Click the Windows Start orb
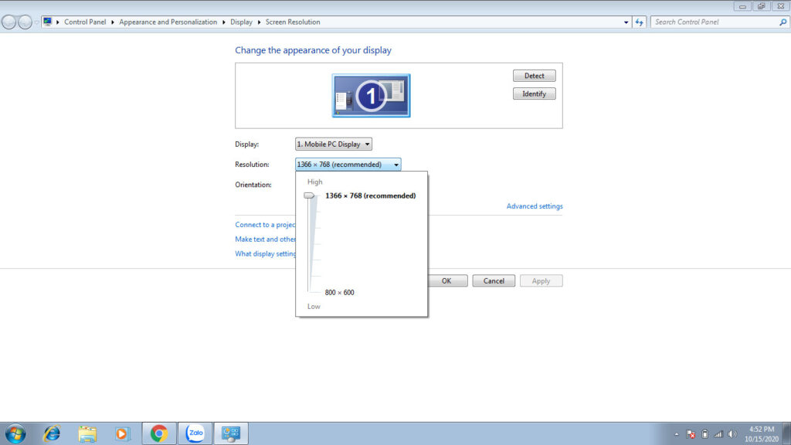The height and width of the screenshot is (445, 791). (15, 433)
